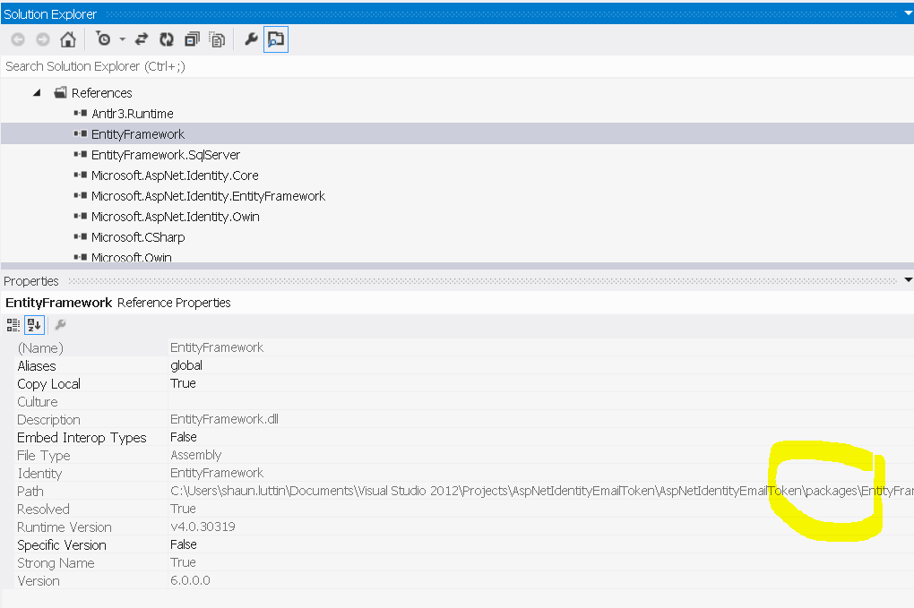Click the 6.0.0.0 version value
The image size is (914, 608).
pos(191,580)
